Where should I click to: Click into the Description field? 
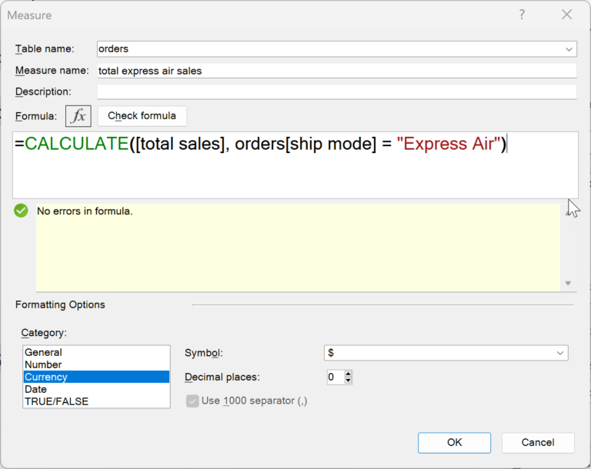(x=336, y=92)
